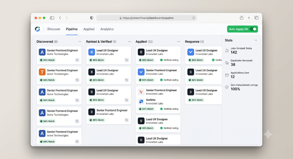Image resolution: width=293 pixels, height=159 pixels.
Task: Click the lock icon in the address bar
Action: pyautogui.click(x=120, y=18)
